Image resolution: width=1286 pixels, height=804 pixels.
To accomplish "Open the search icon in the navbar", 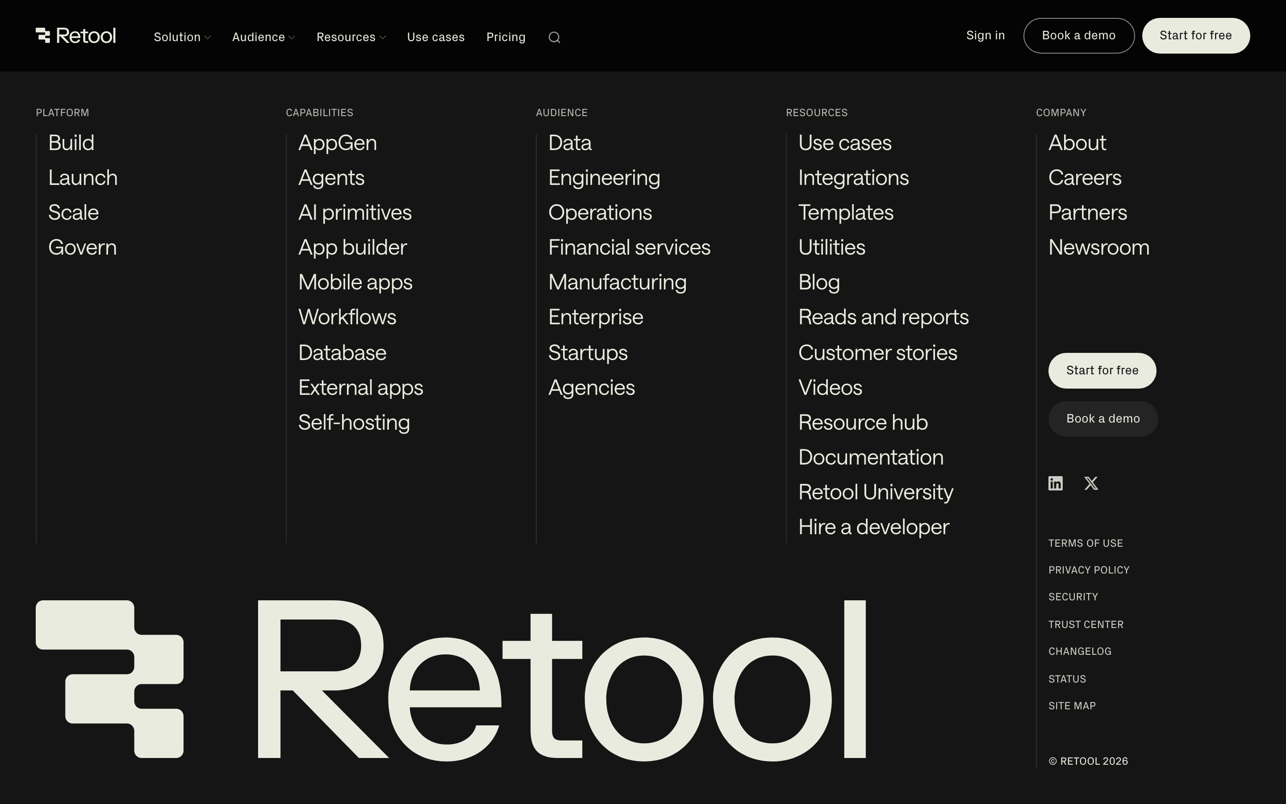I will (554, 37).
